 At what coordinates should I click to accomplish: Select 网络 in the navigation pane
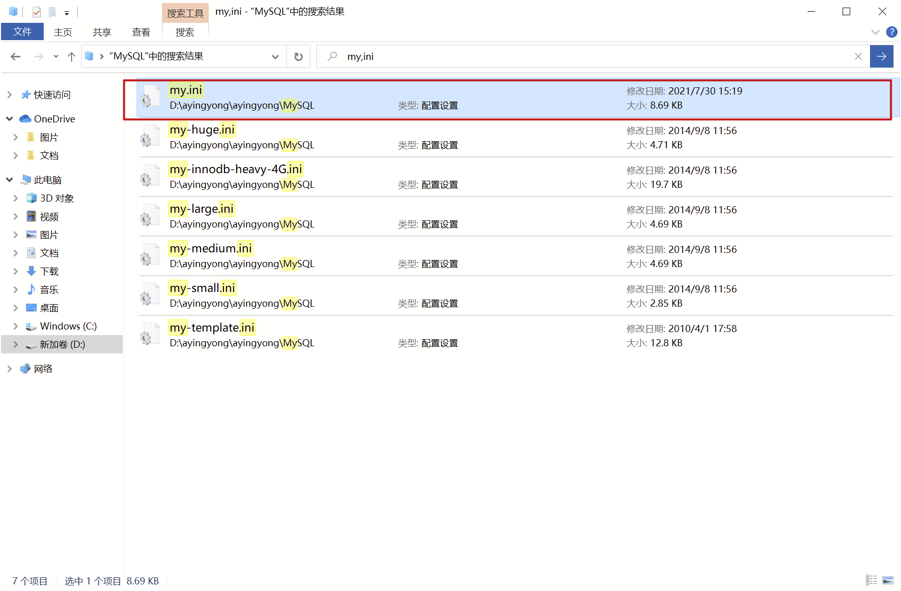pyautogui.click(x=43, y=369)
